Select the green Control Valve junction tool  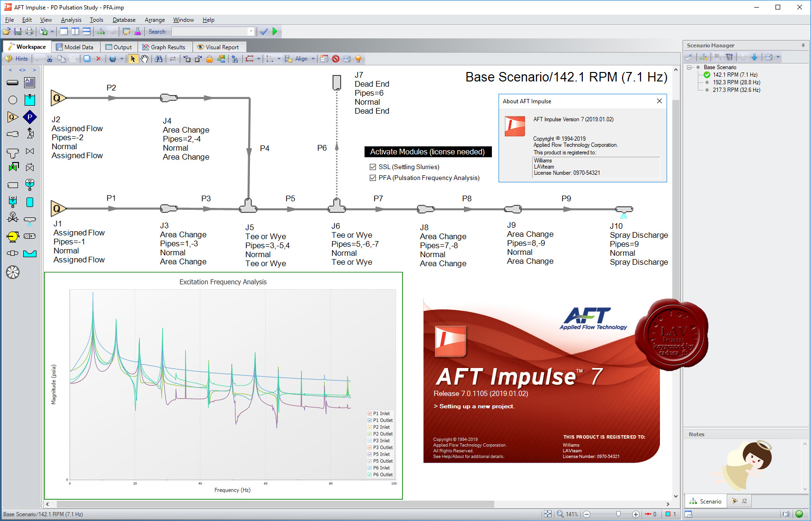(13, 167)
